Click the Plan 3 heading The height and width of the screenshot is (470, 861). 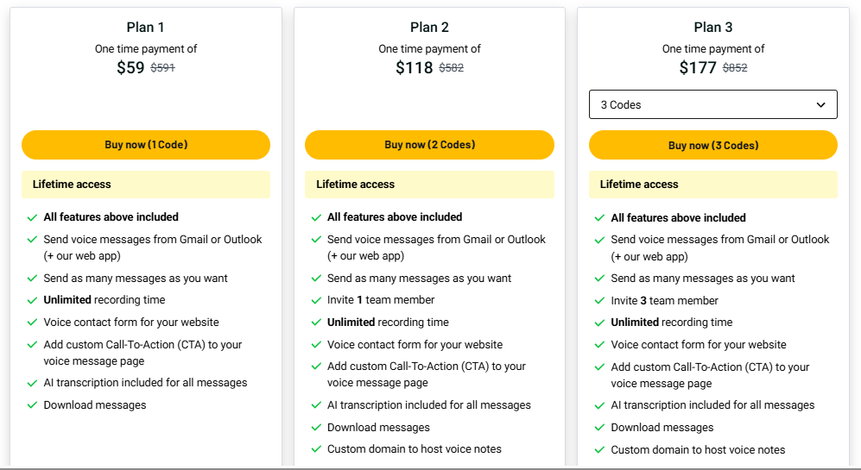712,28
